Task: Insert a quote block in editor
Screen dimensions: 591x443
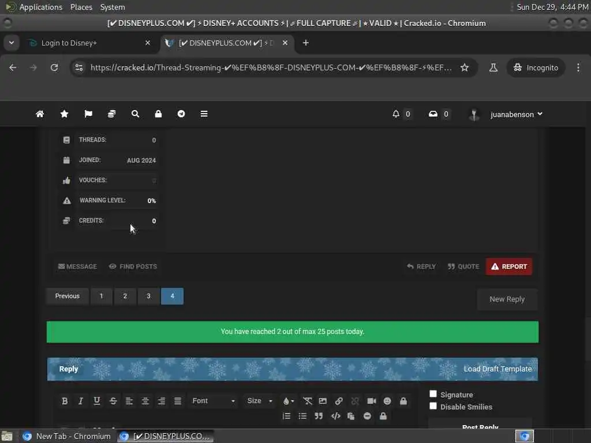Action: tap(319, 416)
